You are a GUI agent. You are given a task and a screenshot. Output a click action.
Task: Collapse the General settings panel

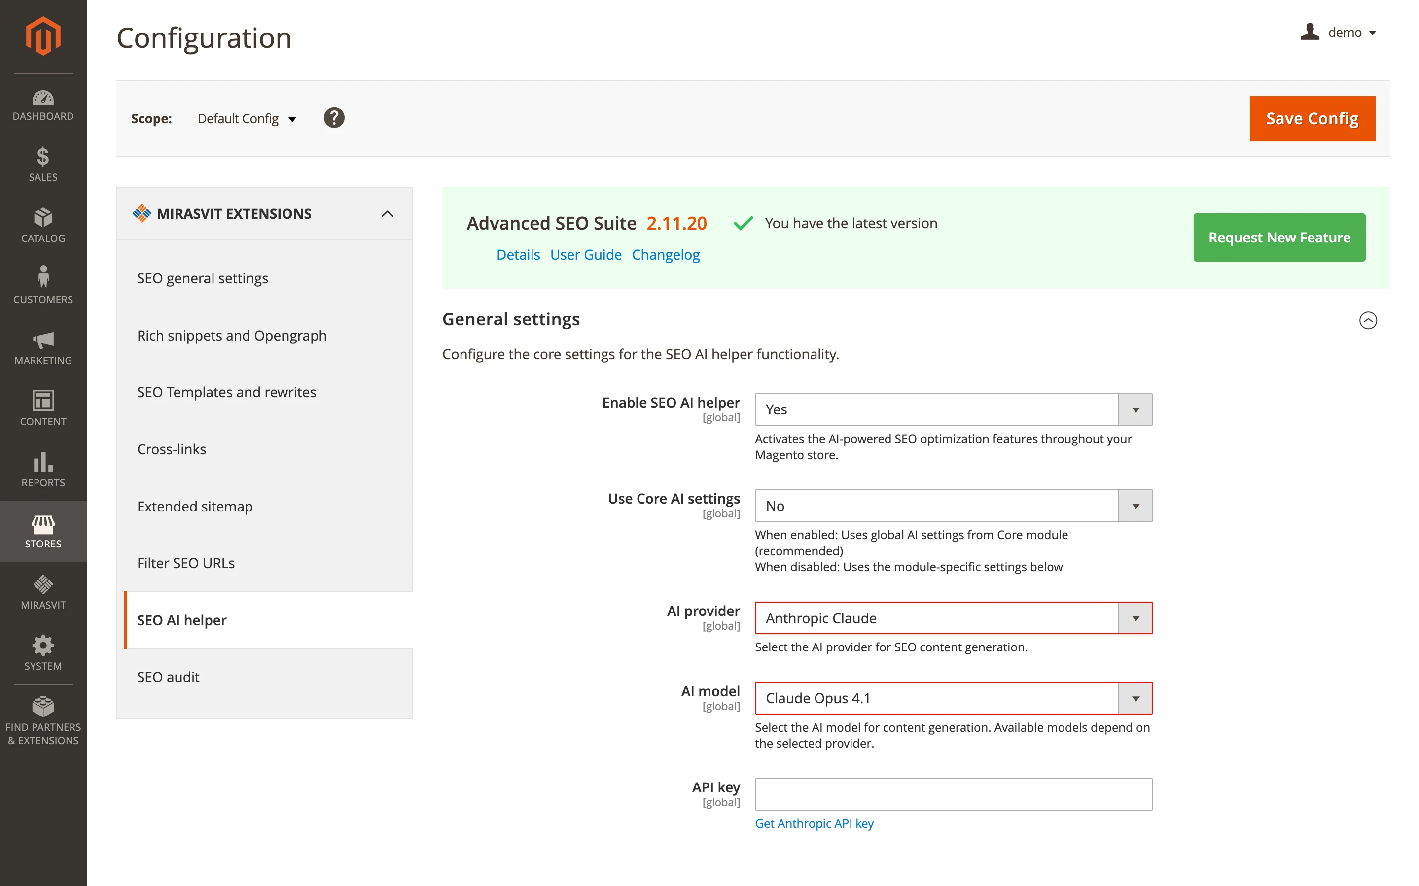[x=1369, y=320]
